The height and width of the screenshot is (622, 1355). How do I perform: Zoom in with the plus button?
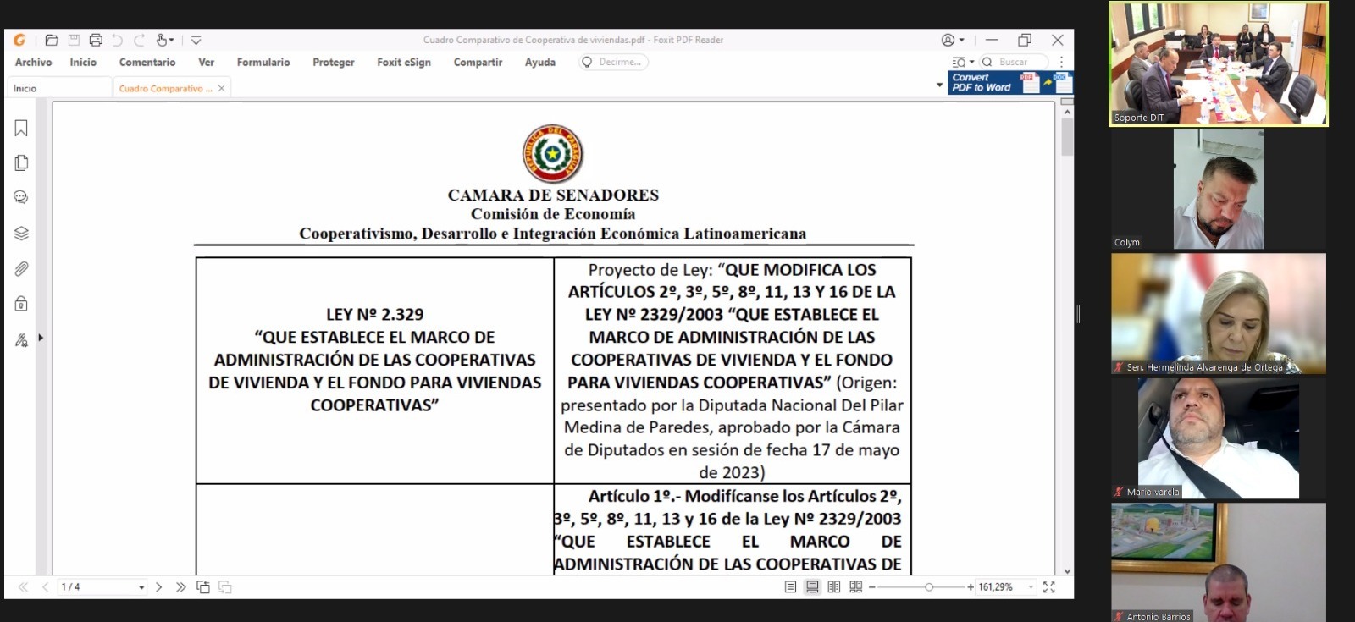(x=971, y=587)
